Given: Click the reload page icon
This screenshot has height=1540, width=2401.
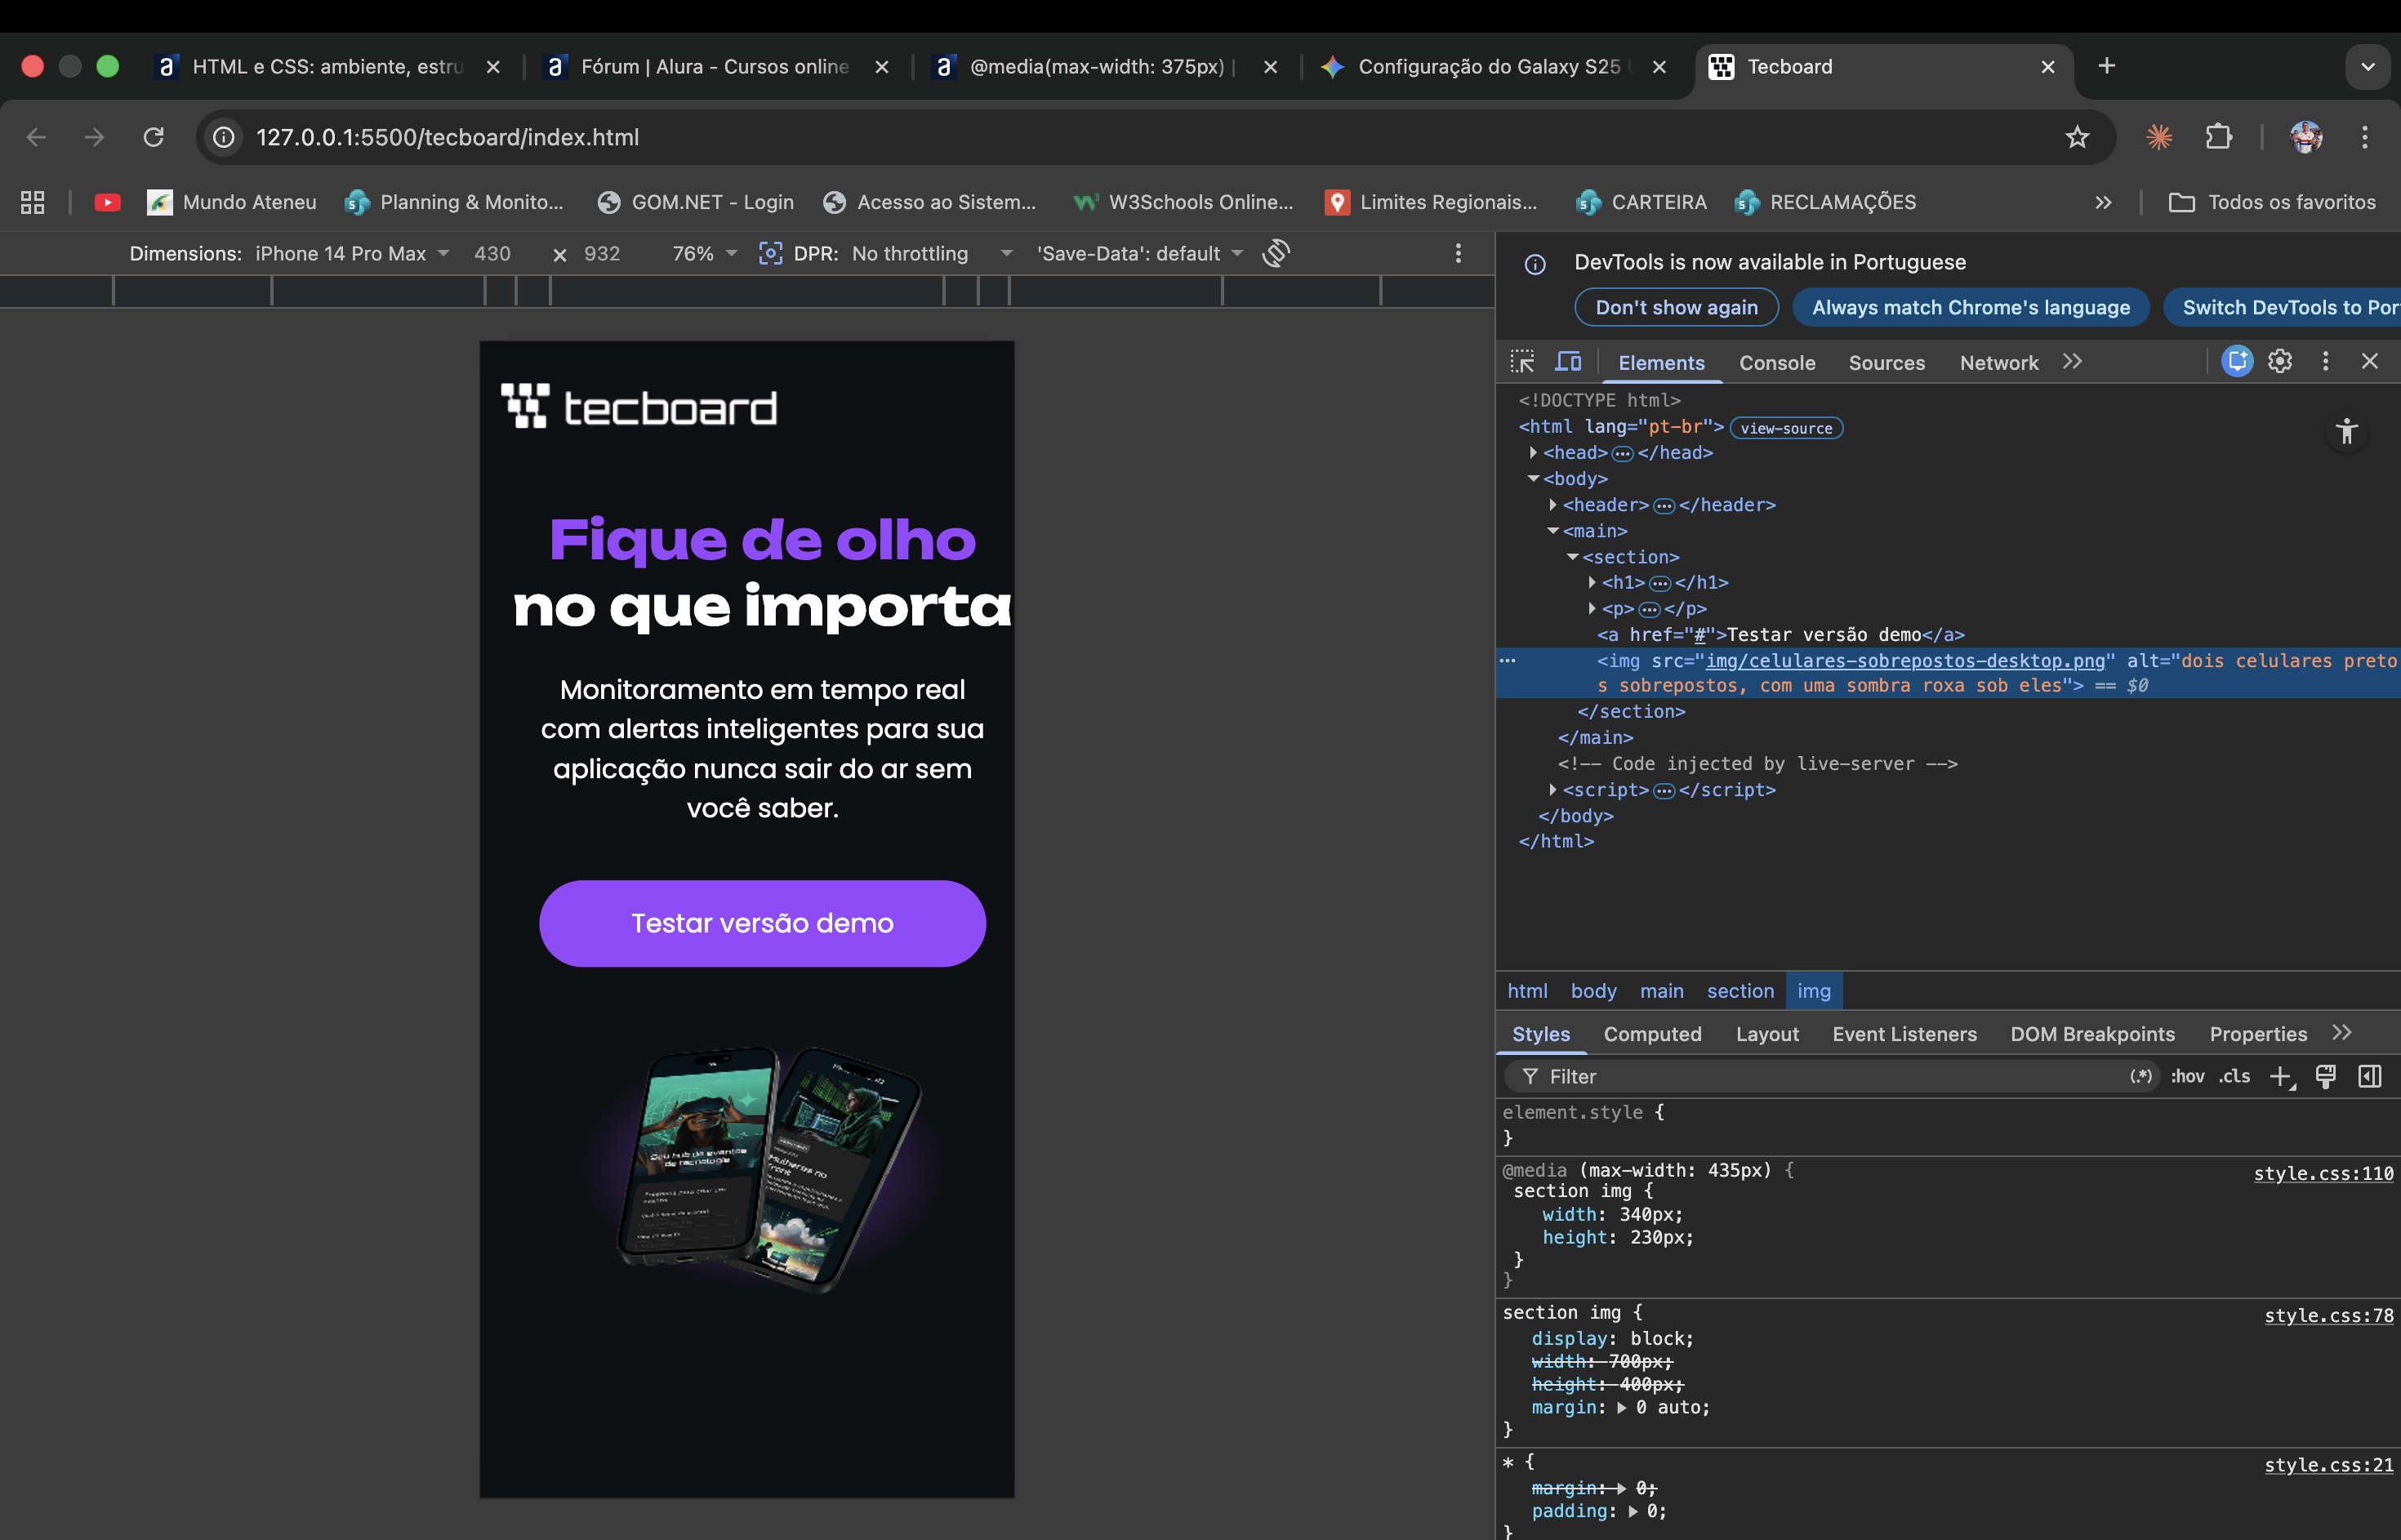Looking at the screenshot, I should (x=153, y=137).
